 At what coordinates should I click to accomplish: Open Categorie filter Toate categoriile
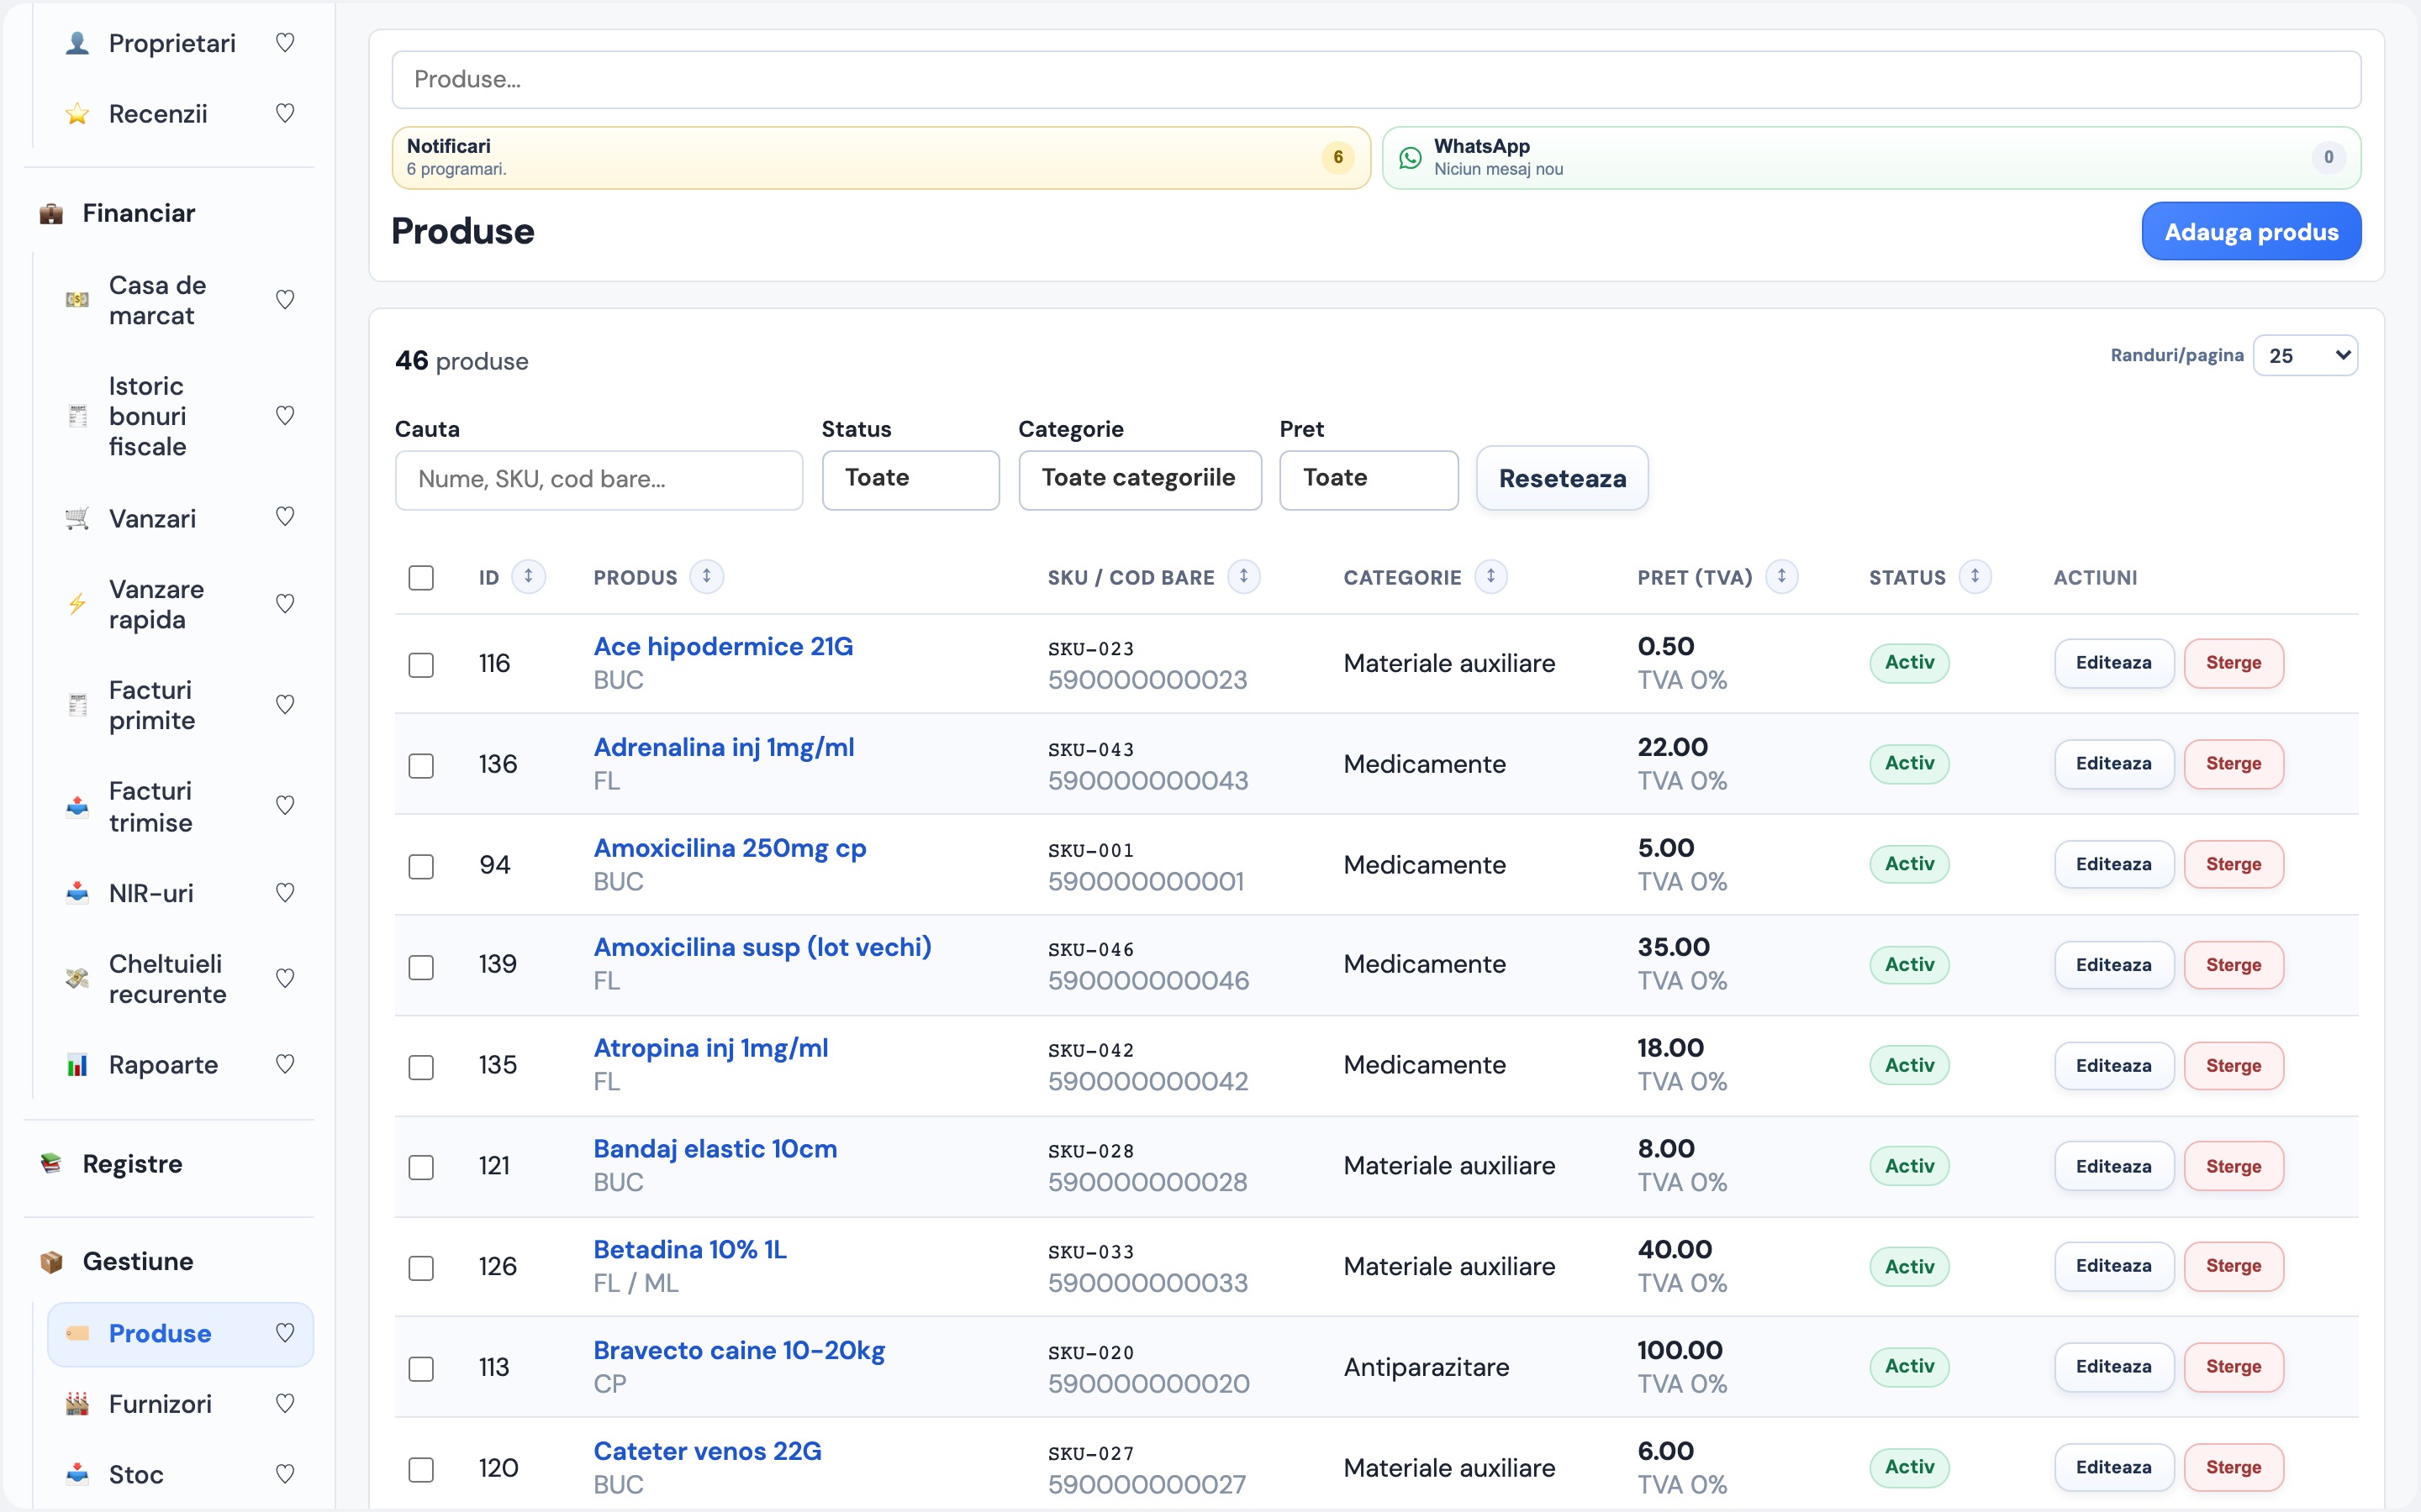tap(1140, 479)
